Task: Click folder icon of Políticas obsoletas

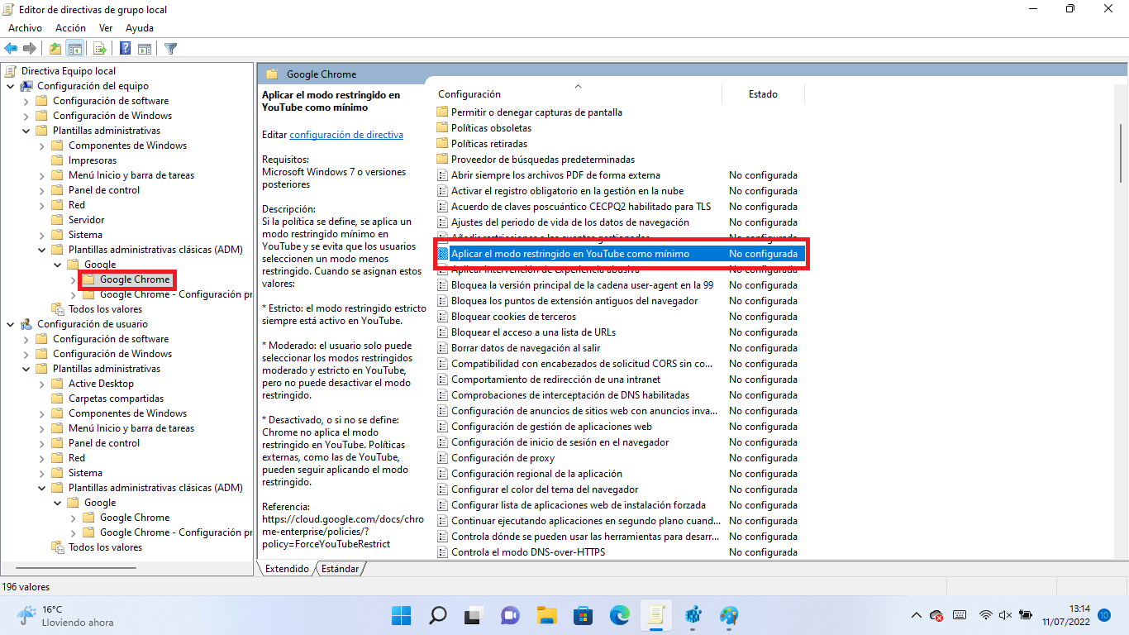Action: coord(442,128)
